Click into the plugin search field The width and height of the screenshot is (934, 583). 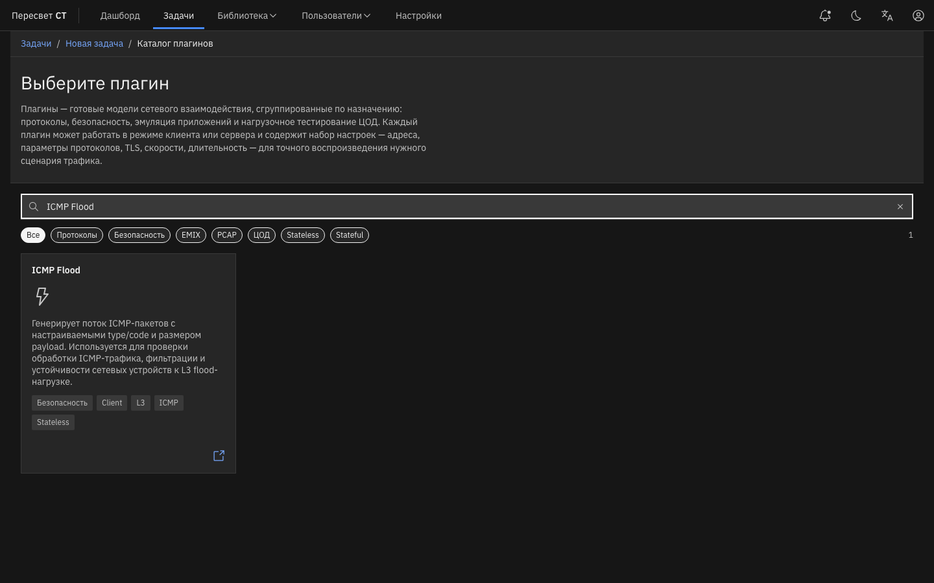click(467, 207)
